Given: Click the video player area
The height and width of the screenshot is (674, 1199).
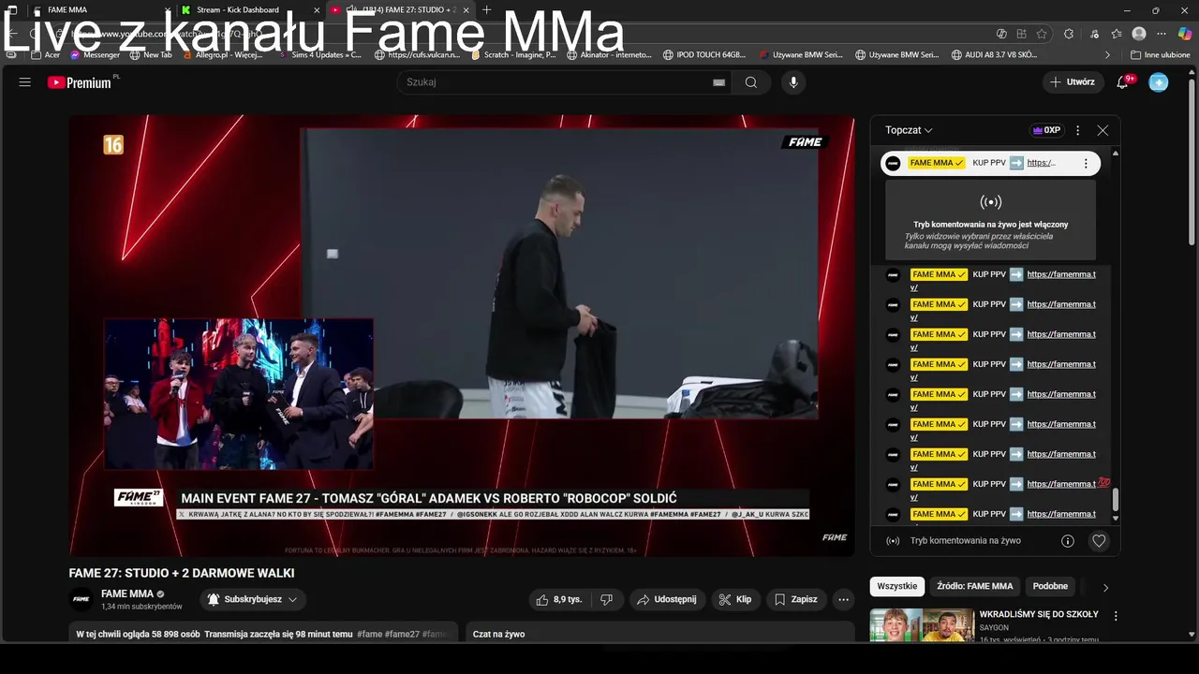Looking at the screenshot, I should tap(462, 336).
